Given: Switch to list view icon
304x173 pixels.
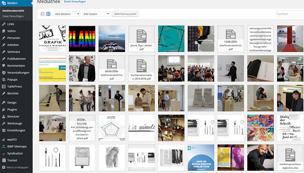Looking at the screenshot, I should coord(43,14).
